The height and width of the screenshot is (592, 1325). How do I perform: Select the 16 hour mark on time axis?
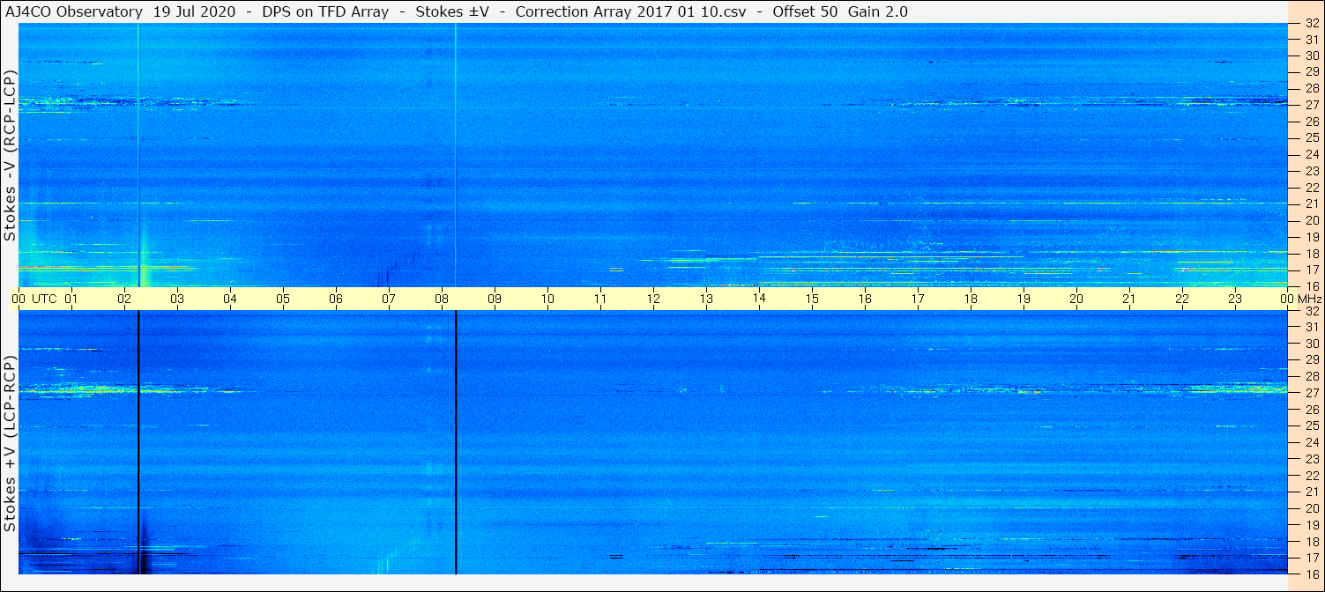click(865, 299)
